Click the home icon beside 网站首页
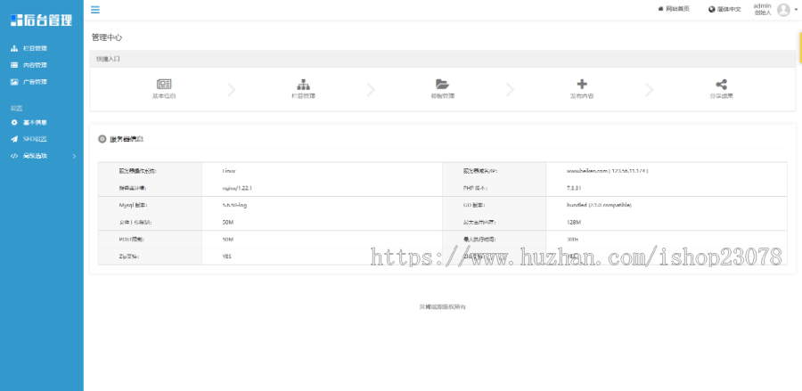Screen dimensions: 802x391 (x=661, y=9)
